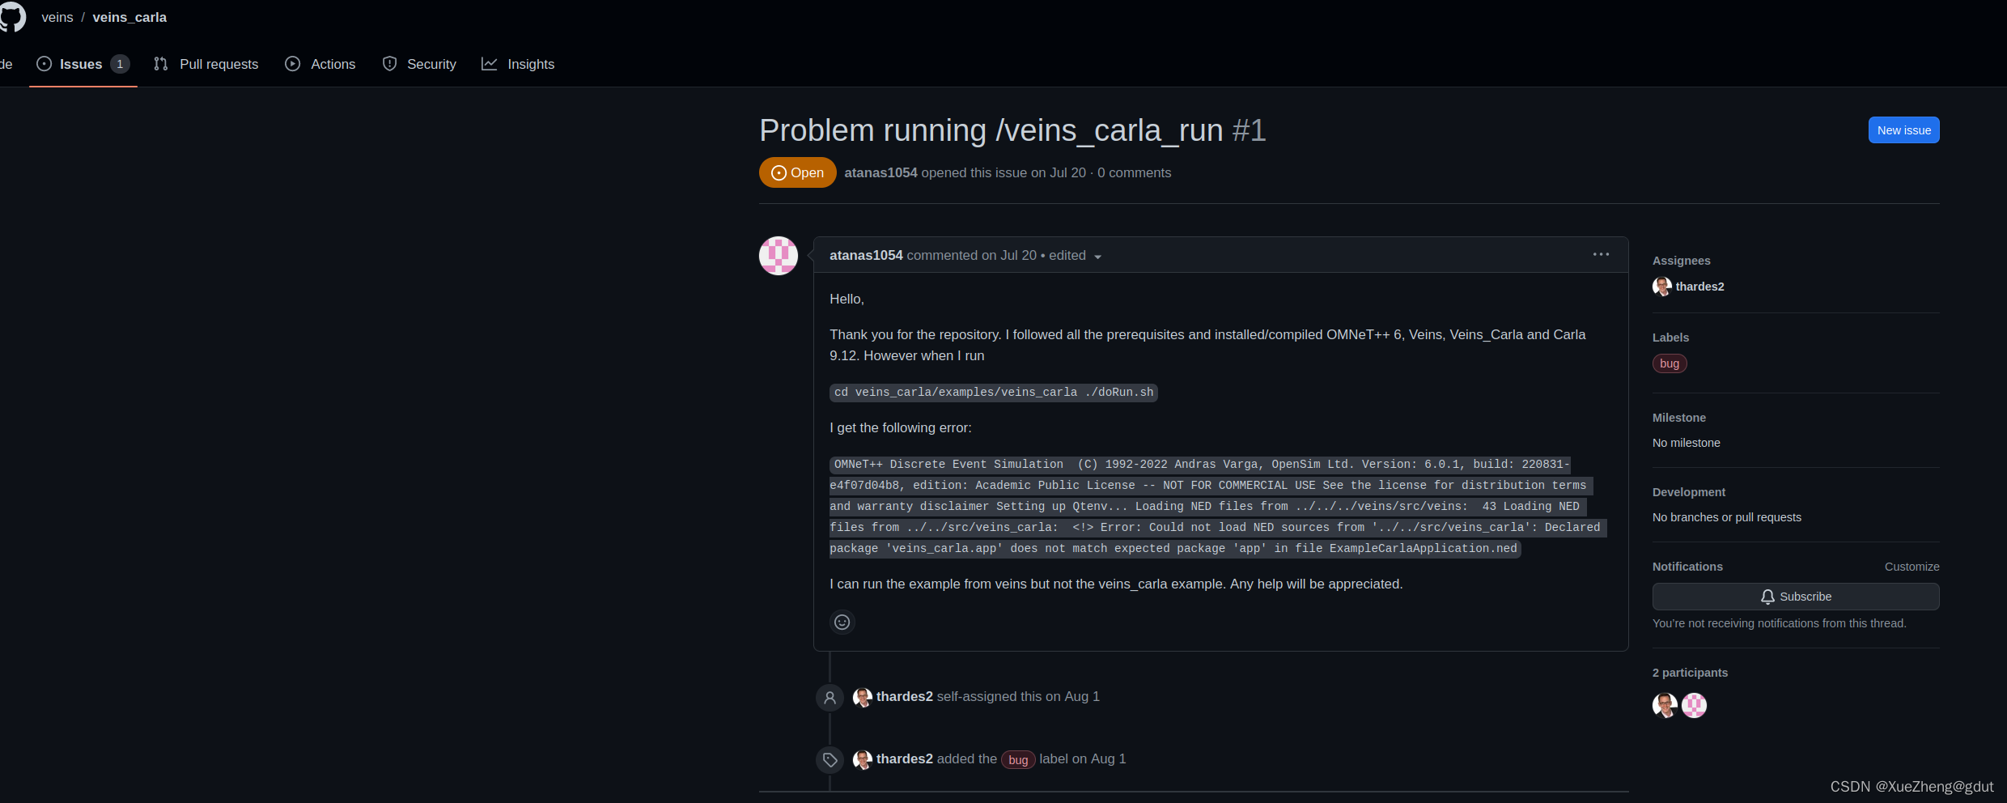Screen dimensions: 2007x803
Task: Switch to the Pull requests tab
Action: click(x=206, y=64)
